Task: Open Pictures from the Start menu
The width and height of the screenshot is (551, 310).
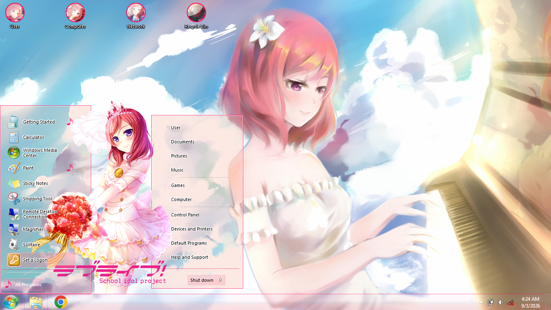Action: (x=179, y=156)
